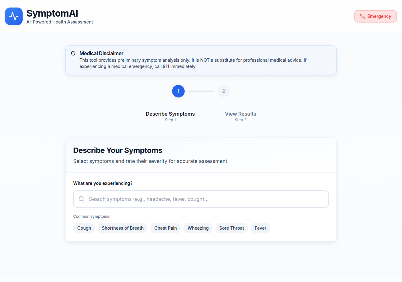Screen dimensions: 402x282
Task: Click the Describe Your Symptoms heading
Action: 118,150
